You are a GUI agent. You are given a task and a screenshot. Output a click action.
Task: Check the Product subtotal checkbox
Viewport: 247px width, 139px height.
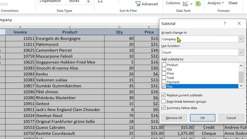click(x=164, y=65)
